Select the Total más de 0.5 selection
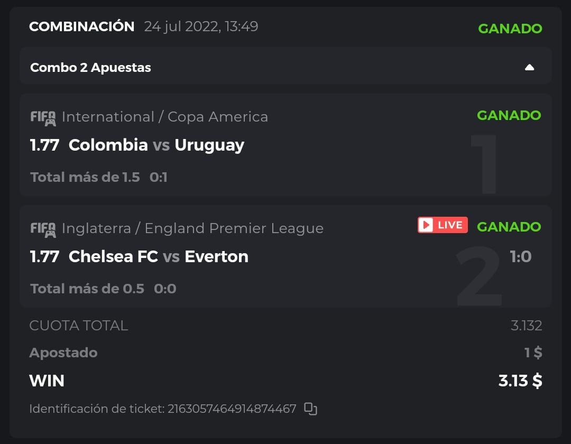The height and width of the screenshot is (444, 571). click(87, 289)
